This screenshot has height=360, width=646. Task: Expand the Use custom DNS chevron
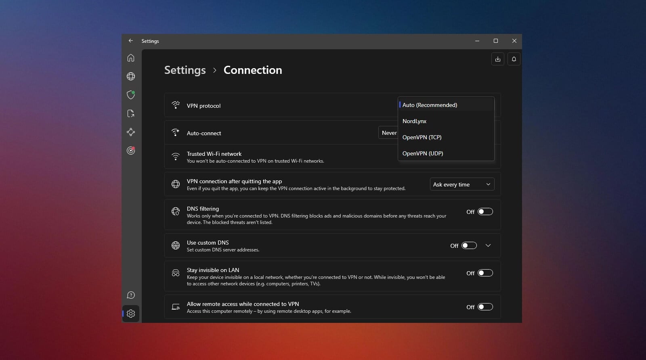(x=488, y=246)
